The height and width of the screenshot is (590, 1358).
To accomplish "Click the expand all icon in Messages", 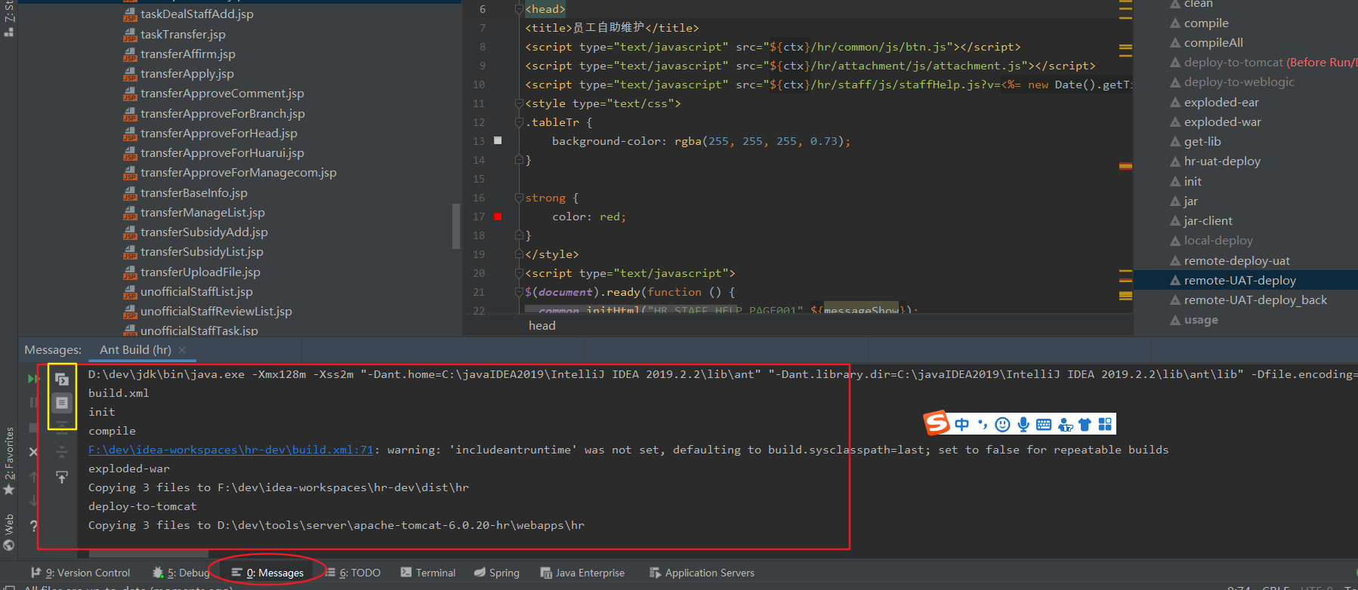I will pos(62,428).
